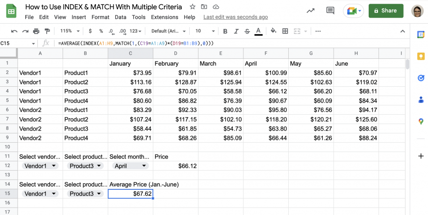Open the Insert menu
Viewport: 428px width, 215px height.
[x=79, y=17]
